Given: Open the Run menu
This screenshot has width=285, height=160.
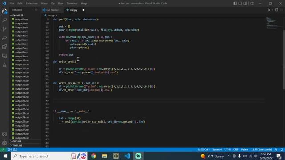Looking at the screenshot, I should [x=61, y=4].
